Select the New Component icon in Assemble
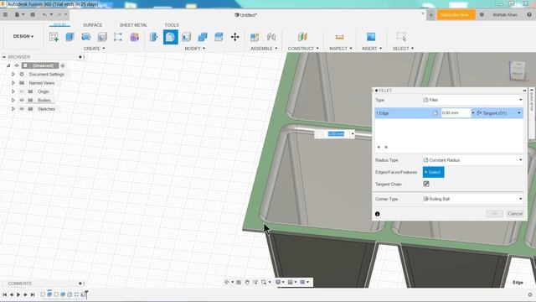 coord(255,37)
